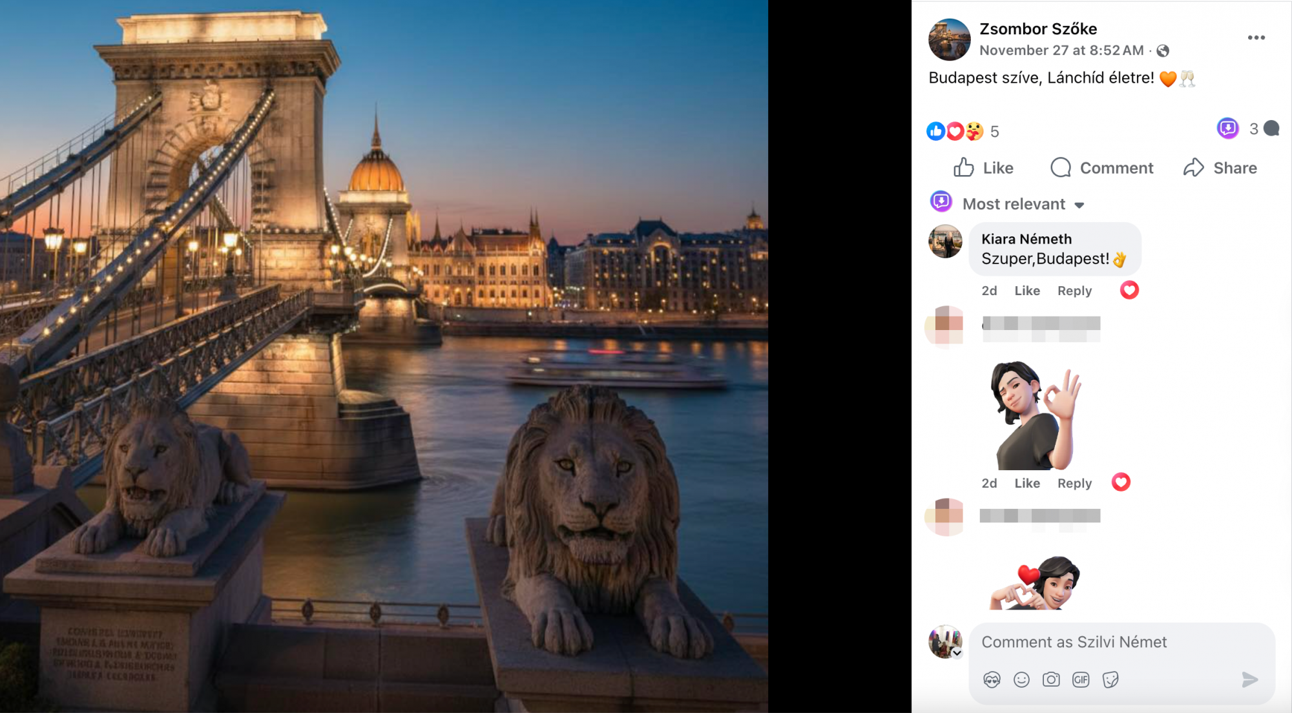Open the sticker picker in comment box

click(x=1110, y=679)
